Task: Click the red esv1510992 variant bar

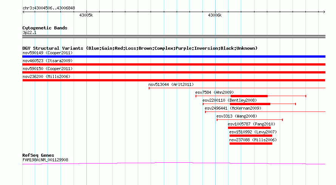Action: [x=251, y=136]
